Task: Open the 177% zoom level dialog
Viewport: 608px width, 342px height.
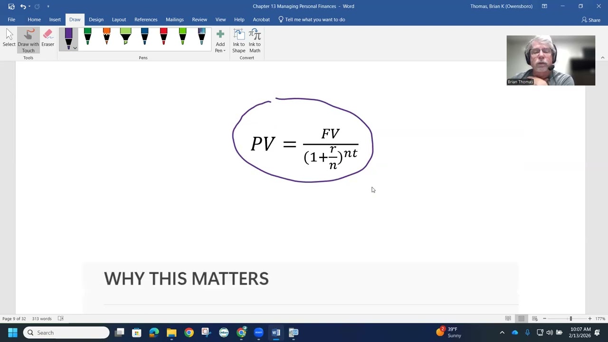Action: 600,319
